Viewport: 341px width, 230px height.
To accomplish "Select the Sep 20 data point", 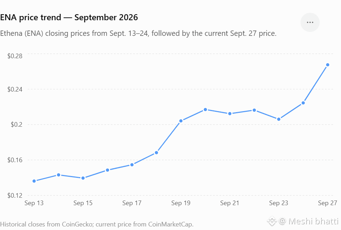I will point(205,110).
